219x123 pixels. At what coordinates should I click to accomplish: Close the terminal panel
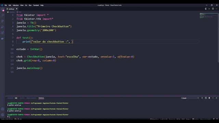[217, 98]
